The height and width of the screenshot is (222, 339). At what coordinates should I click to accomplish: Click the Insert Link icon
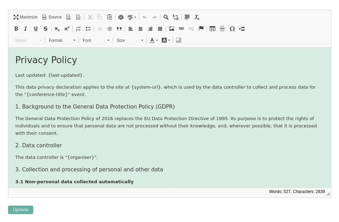click(x=181, y=29)
